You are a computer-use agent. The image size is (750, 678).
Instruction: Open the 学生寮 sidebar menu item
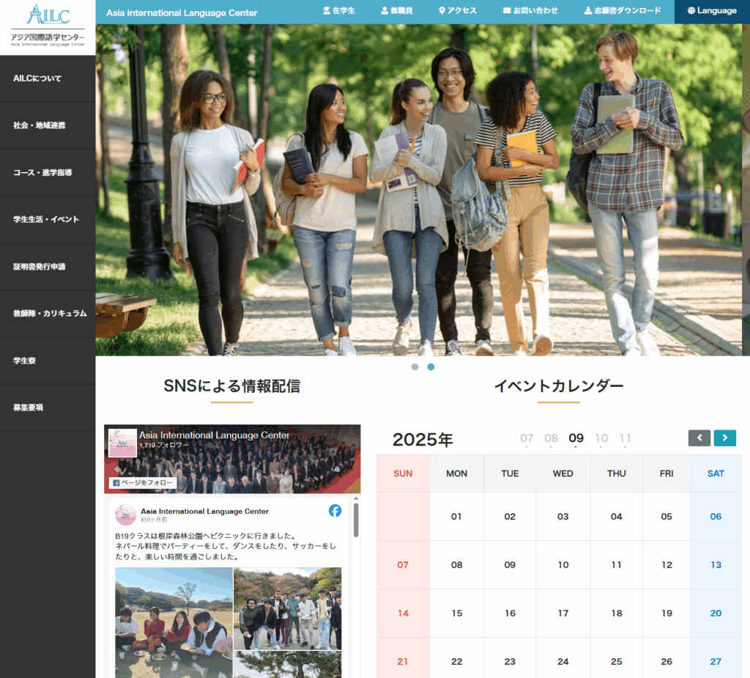coord(48,361)
